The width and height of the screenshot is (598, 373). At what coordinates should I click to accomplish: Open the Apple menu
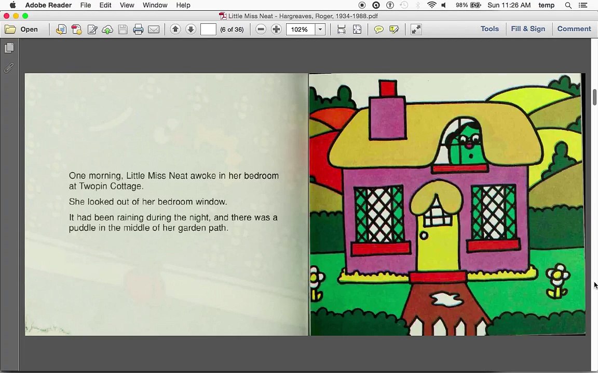pos(12,5)
